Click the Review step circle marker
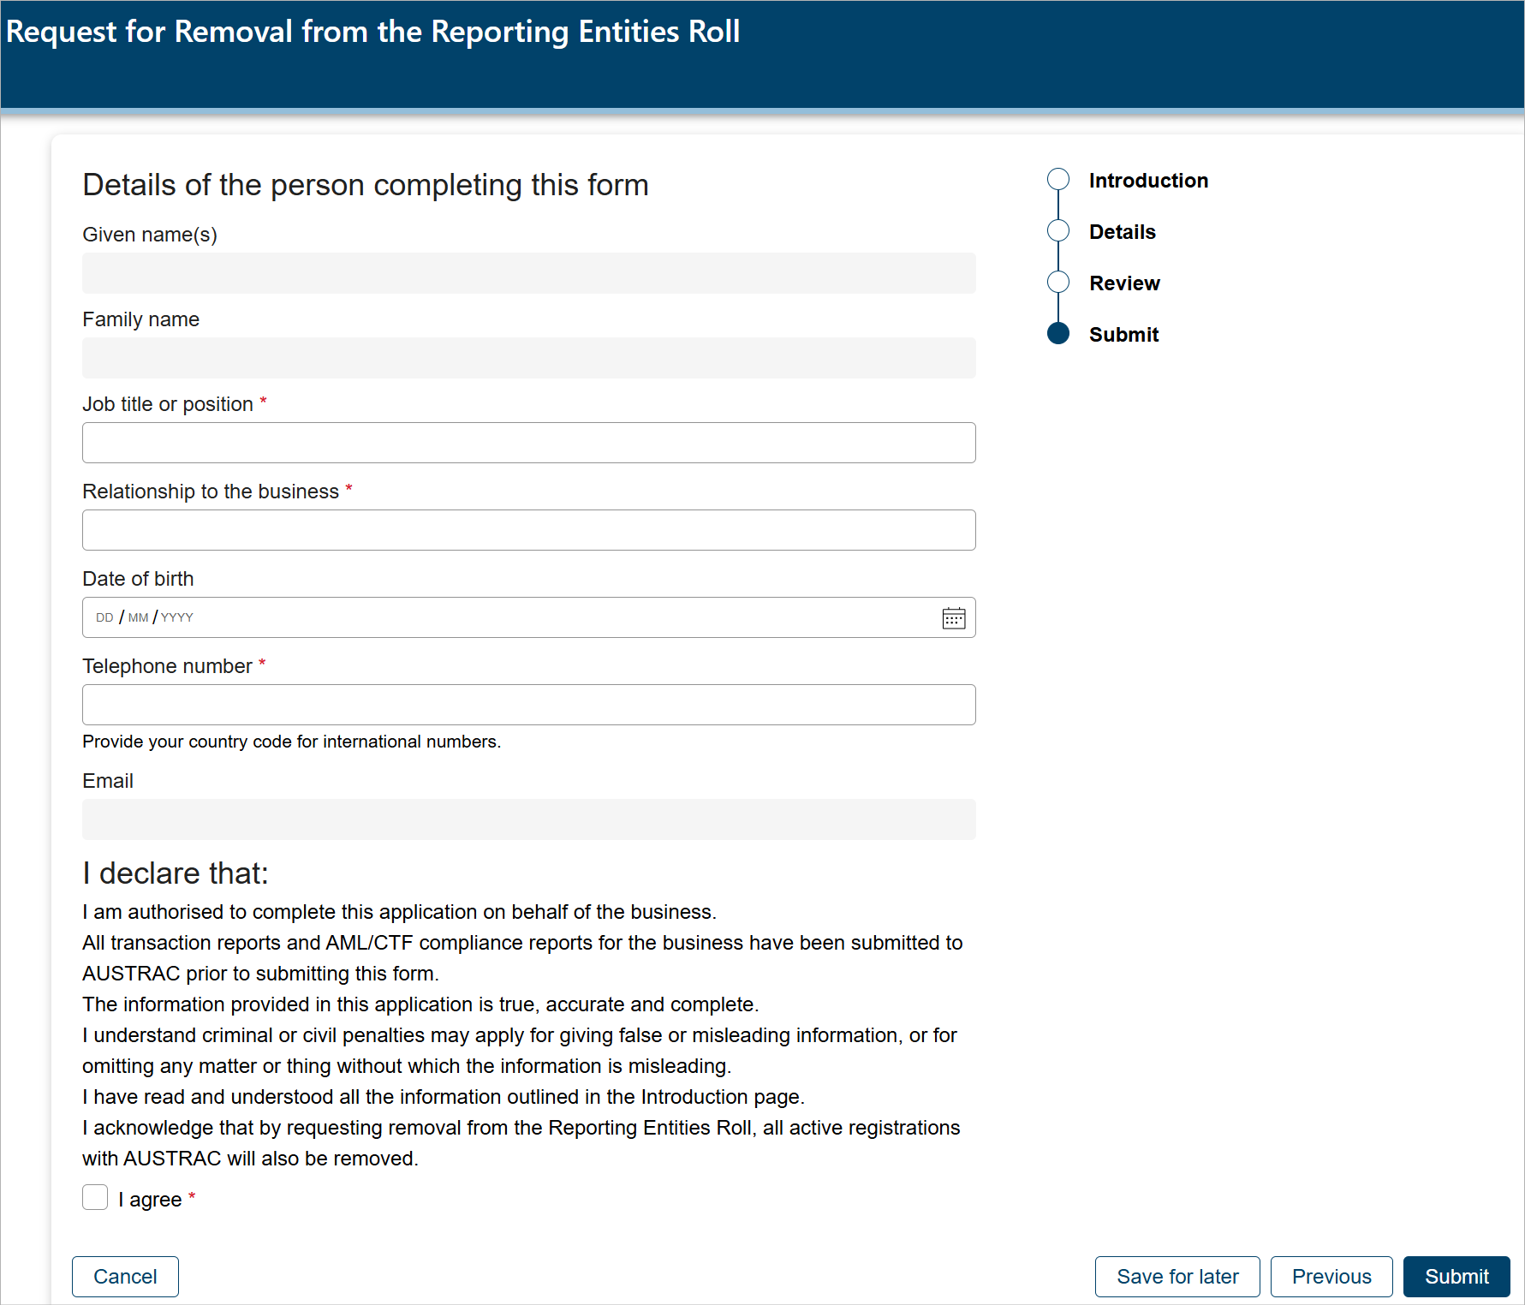This screenshot has width=1525, height=1305. click(1058, 283)
